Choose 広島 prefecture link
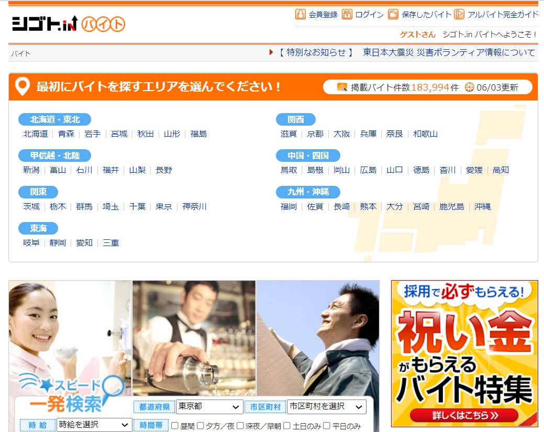Image resolution: width=544 pixels, height=432 pixels. coord(369,170)
